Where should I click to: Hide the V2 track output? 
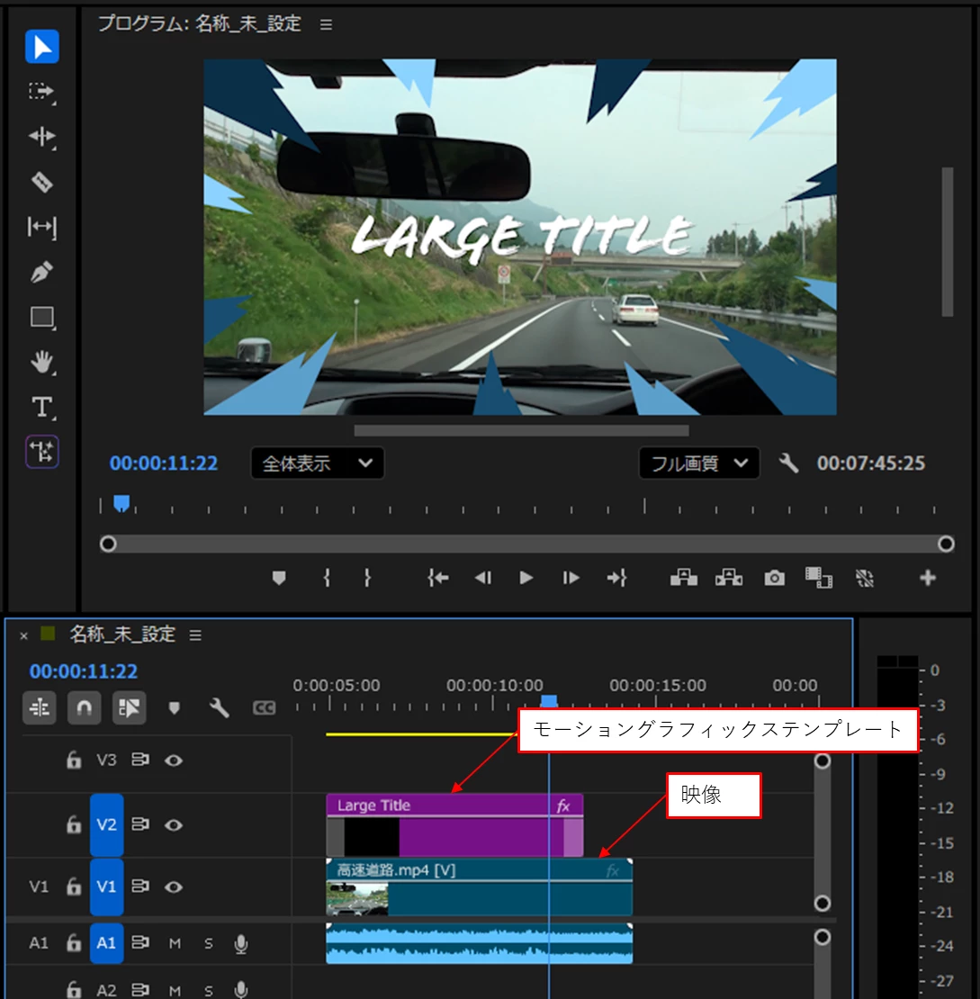pyautogui.click(x=174, y=825)
